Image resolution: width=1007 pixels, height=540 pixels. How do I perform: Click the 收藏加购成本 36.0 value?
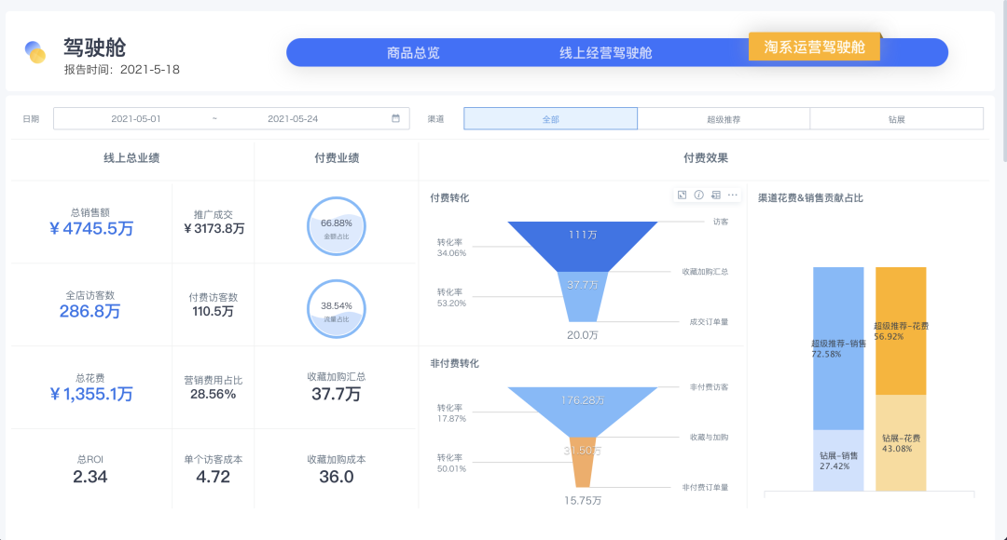(337, 477)
